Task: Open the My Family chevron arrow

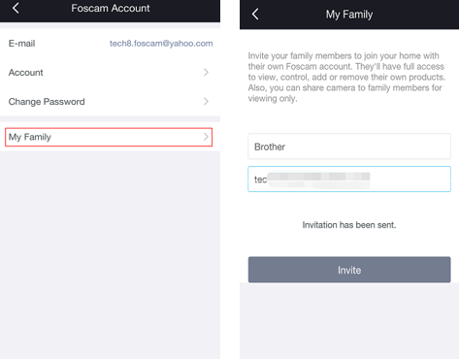Action: point(206,137)
